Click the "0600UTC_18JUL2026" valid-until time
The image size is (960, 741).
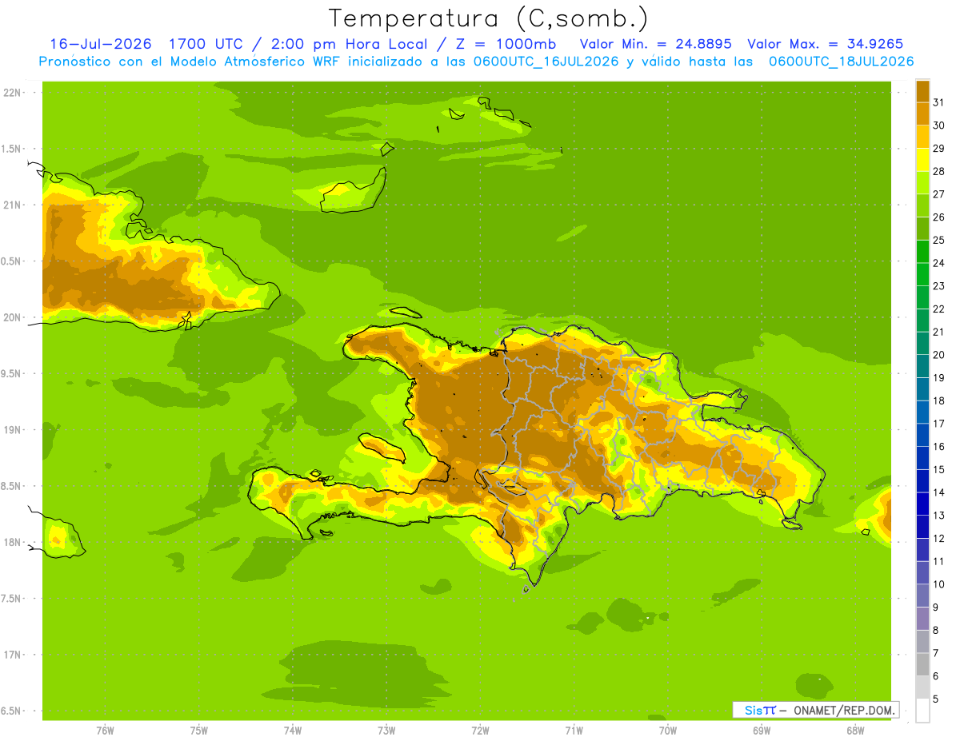pos(842,62)
